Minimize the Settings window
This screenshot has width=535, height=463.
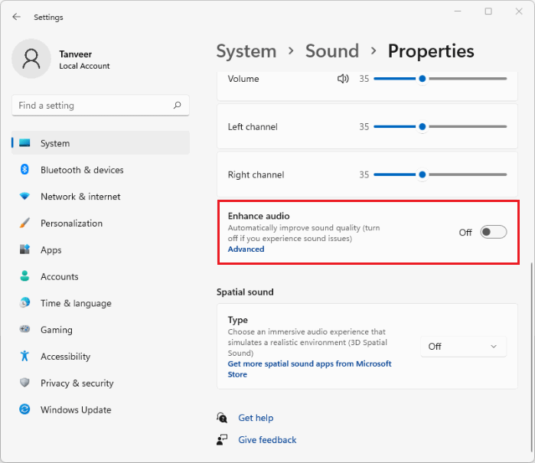(x=458, y=11)
